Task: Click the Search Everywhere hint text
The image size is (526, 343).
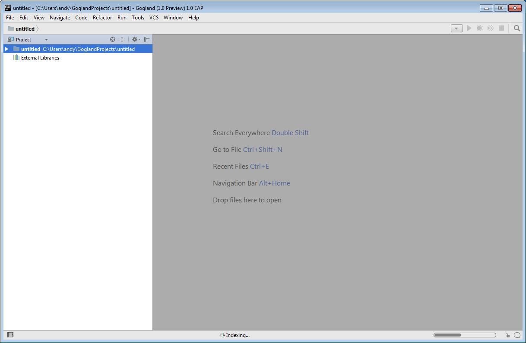Action: pyautogui.click(x=261, y=133)
